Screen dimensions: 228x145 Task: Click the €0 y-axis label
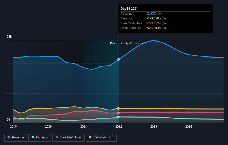8,120
